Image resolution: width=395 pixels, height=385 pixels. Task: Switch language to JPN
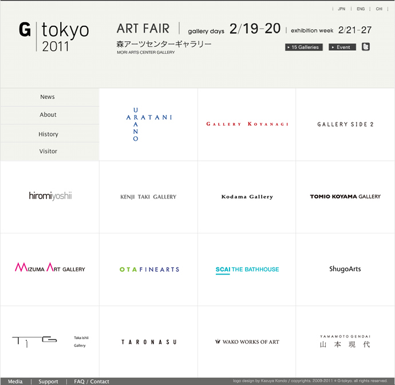point(341,9)
